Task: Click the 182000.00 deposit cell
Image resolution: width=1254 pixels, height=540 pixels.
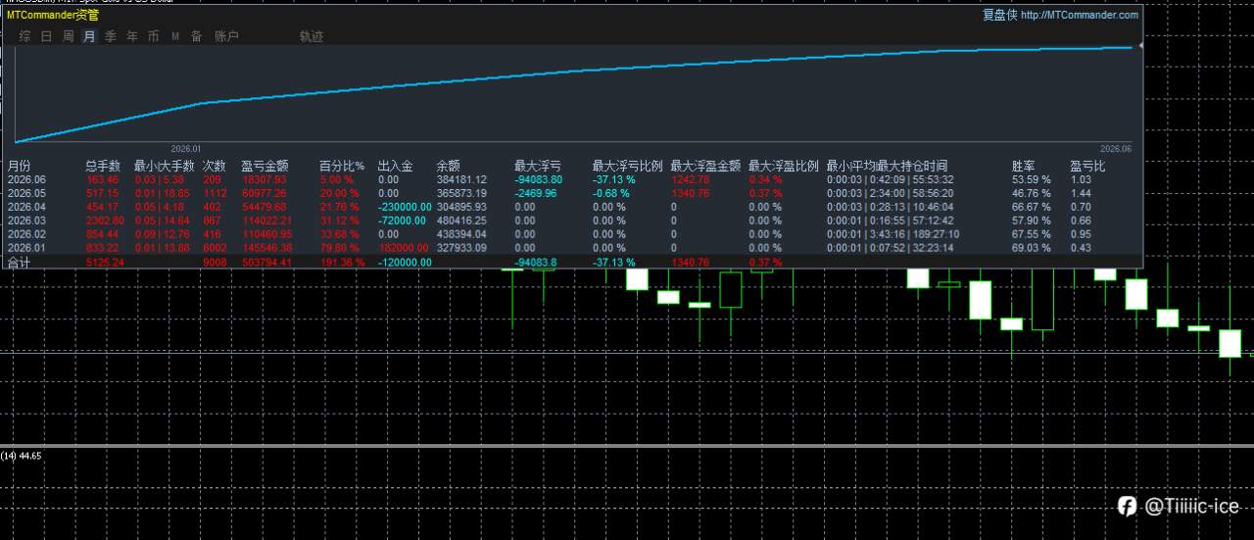Action: 402,248
